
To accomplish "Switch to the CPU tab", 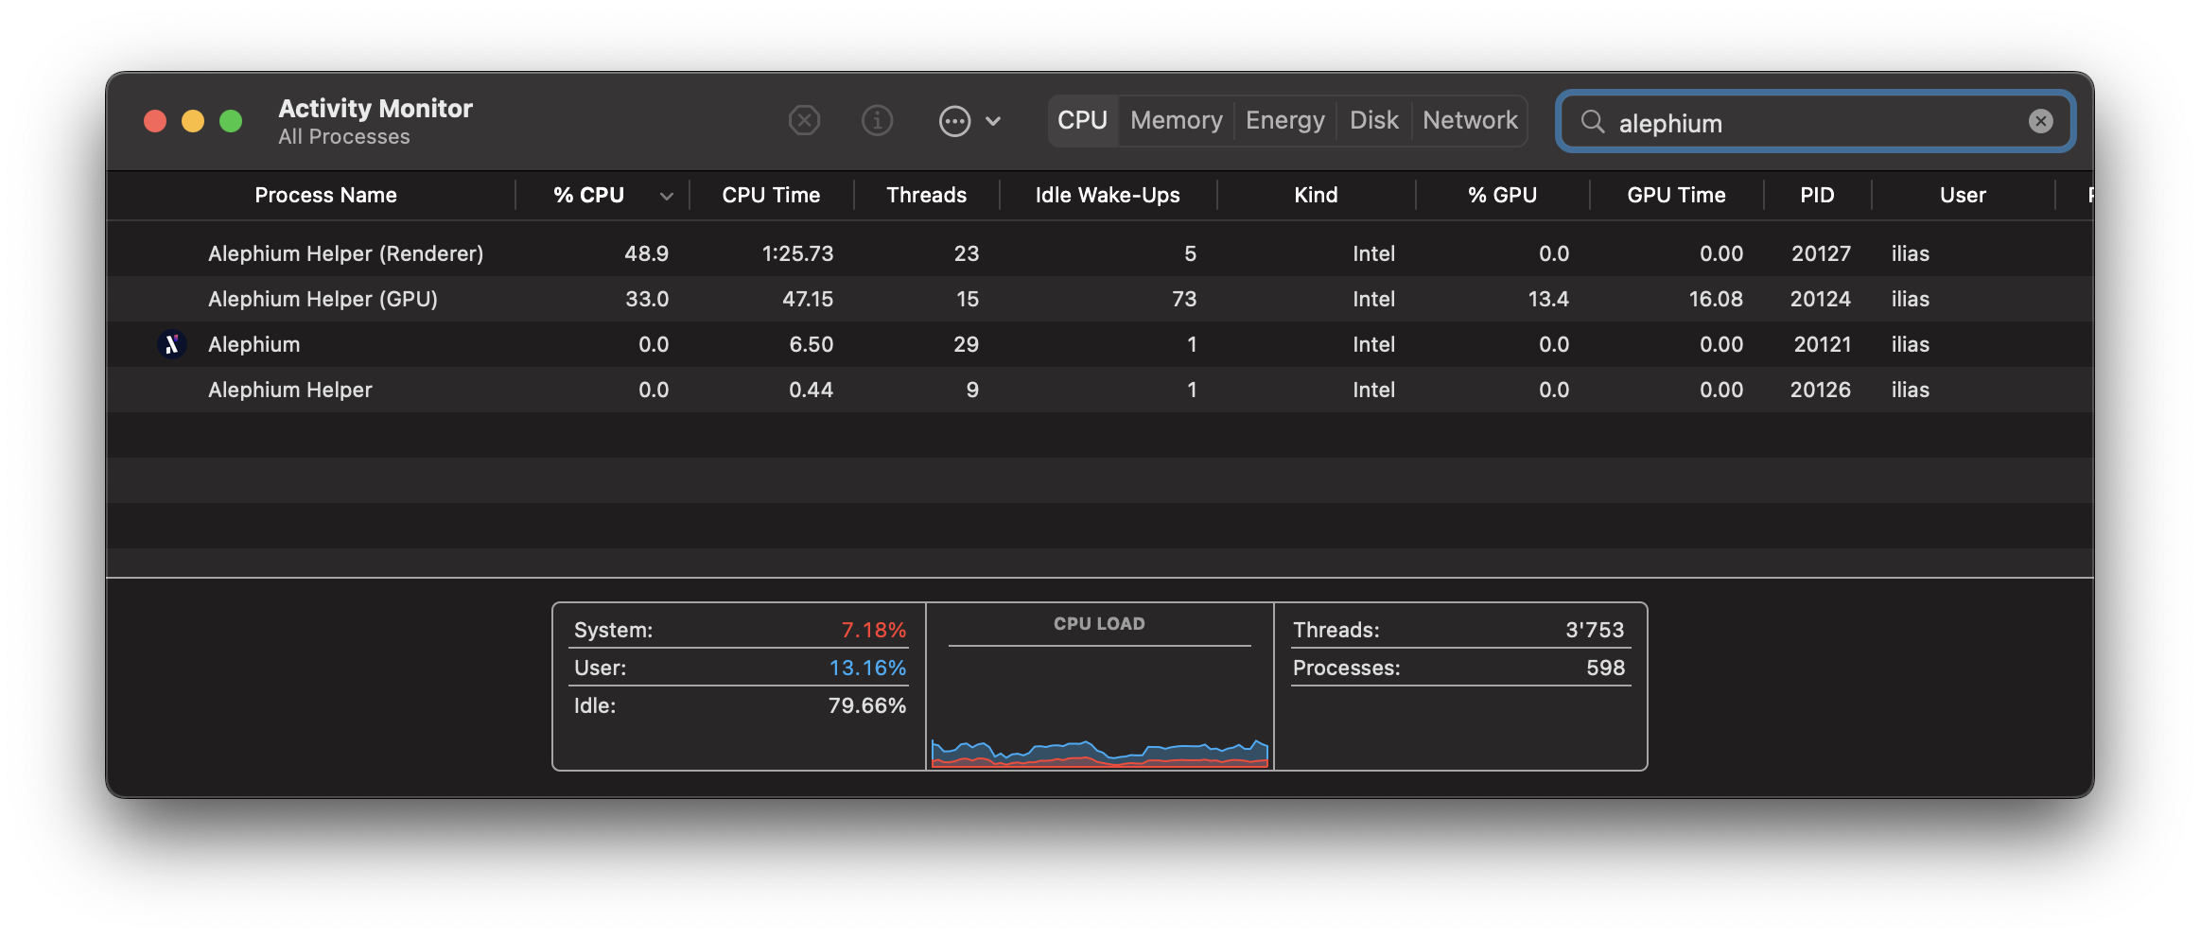I will point(1082,120).
